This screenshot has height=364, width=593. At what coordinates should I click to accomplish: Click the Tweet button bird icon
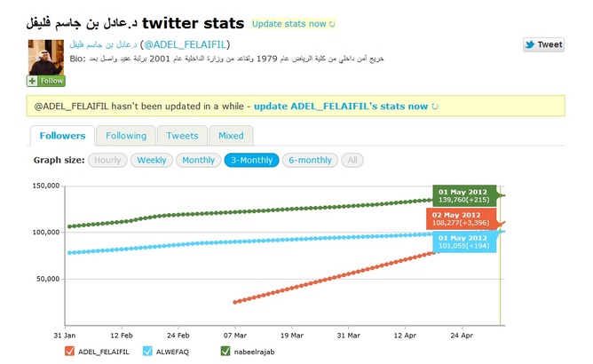click(x=530, y=44)
